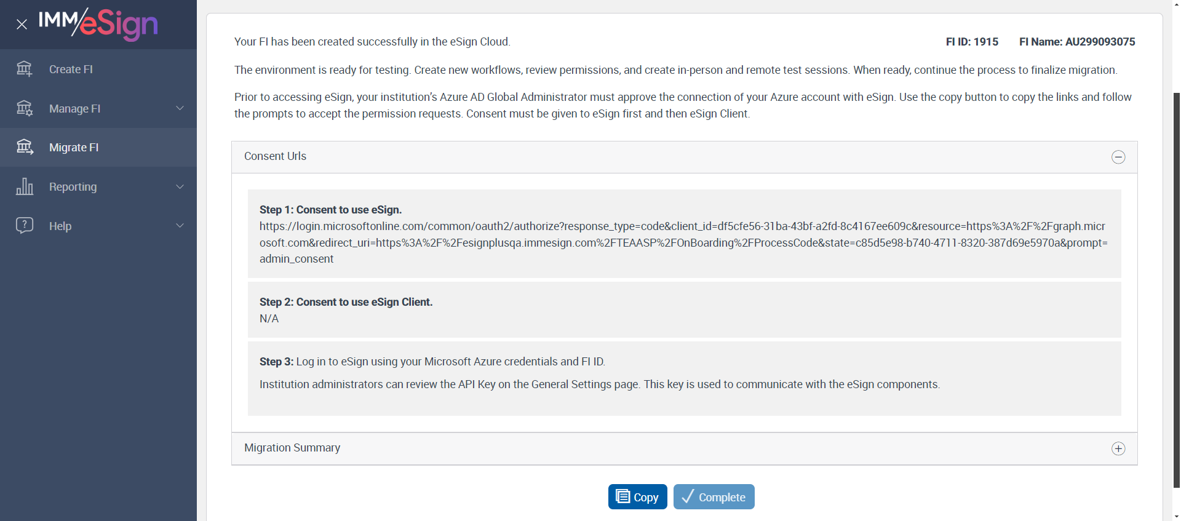Click the page vertical scrollbar
The height and width of the screenshot is (521, 1181).
pyautogui.click(x=1176, y=289)
